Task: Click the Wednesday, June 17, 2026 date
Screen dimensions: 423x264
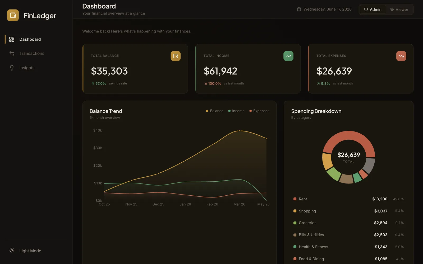Action: click(328, 9)
